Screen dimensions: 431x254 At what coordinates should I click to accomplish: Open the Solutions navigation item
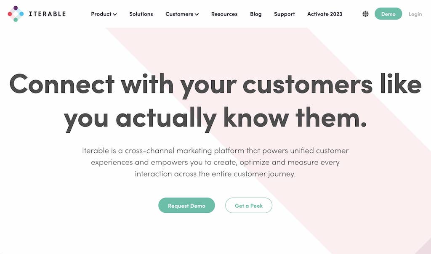coord(141,14)
